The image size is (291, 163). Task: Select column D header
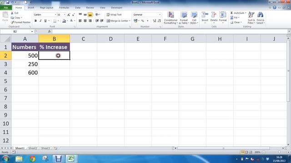click(110, 39)
